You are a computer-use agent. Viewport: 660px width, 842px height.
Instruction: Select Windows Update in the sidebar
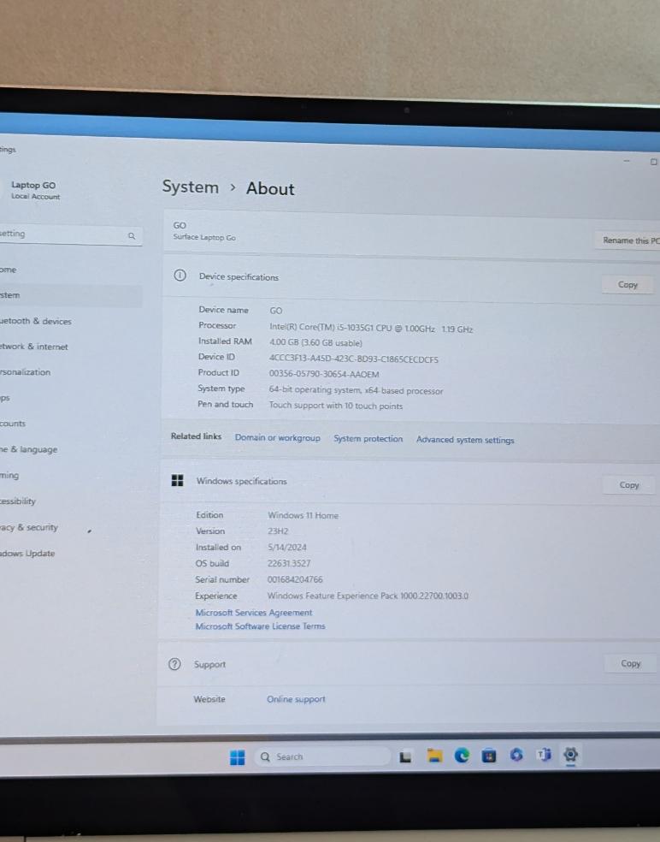pyautogui.click(x=27, y=554)
